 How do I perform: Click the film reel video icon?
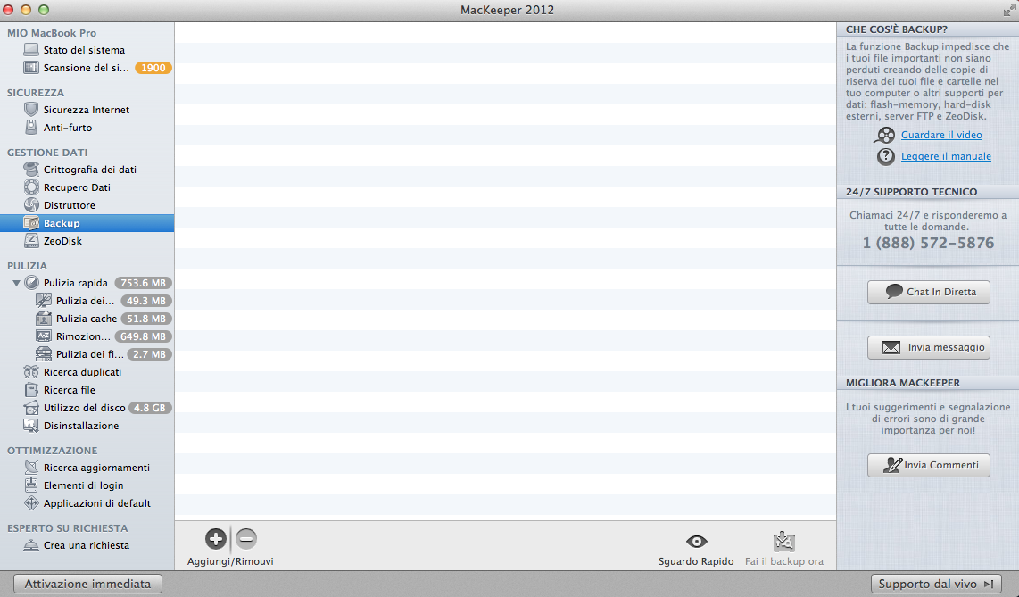tap(884, 135)
